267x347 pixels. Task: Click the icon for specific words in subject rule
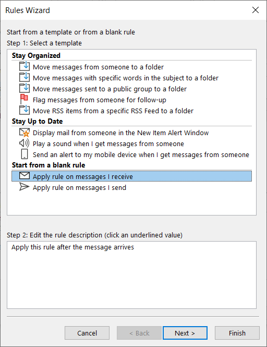point(25,77)
